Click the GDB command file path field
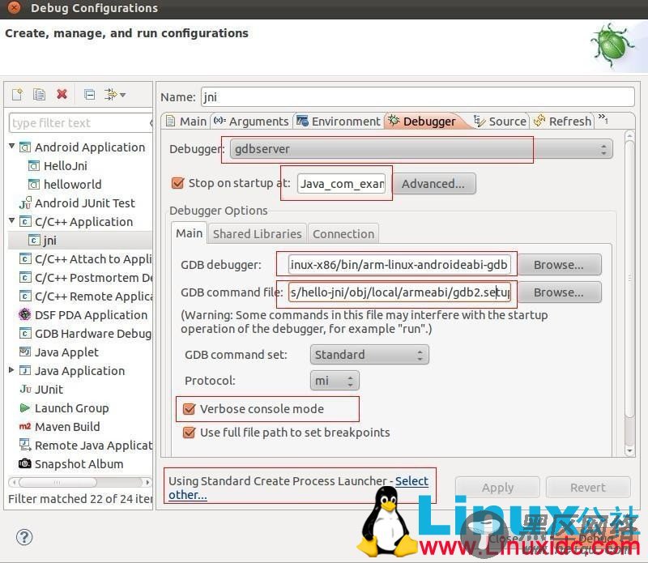This screenshot has height=563, width=648. click(399, 292)
